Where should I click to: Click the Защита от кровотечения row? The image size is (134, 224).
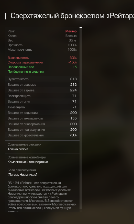[x=42, y=135]
